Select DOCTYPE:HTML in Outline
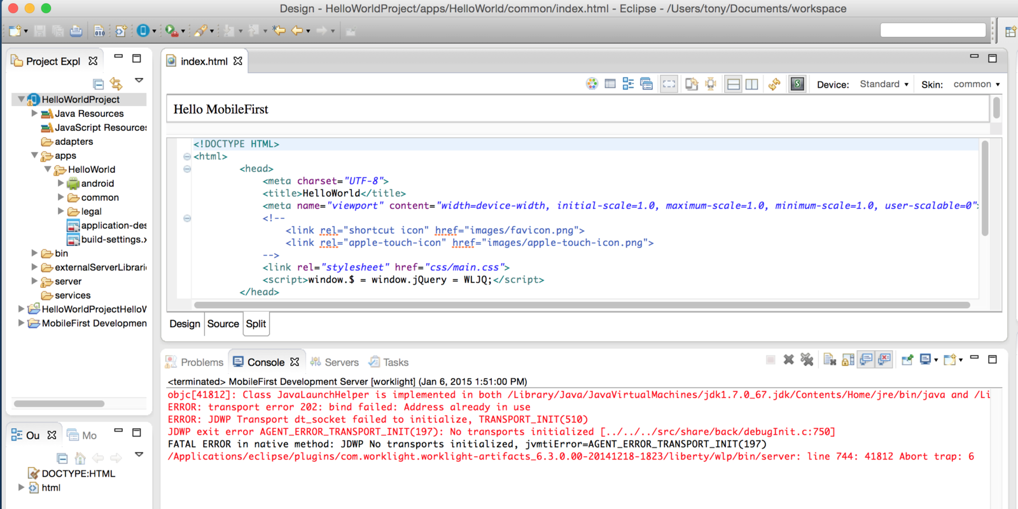Screen dimensions: 1018x509 coord(72,473)
